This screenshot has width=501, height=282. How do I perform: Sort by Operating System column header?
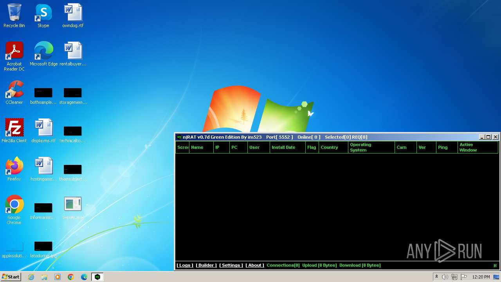pos(371,147)
